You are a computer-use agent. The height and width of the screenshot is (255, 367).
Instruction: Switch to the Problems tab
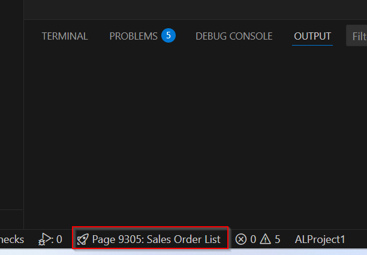(133, 36)
